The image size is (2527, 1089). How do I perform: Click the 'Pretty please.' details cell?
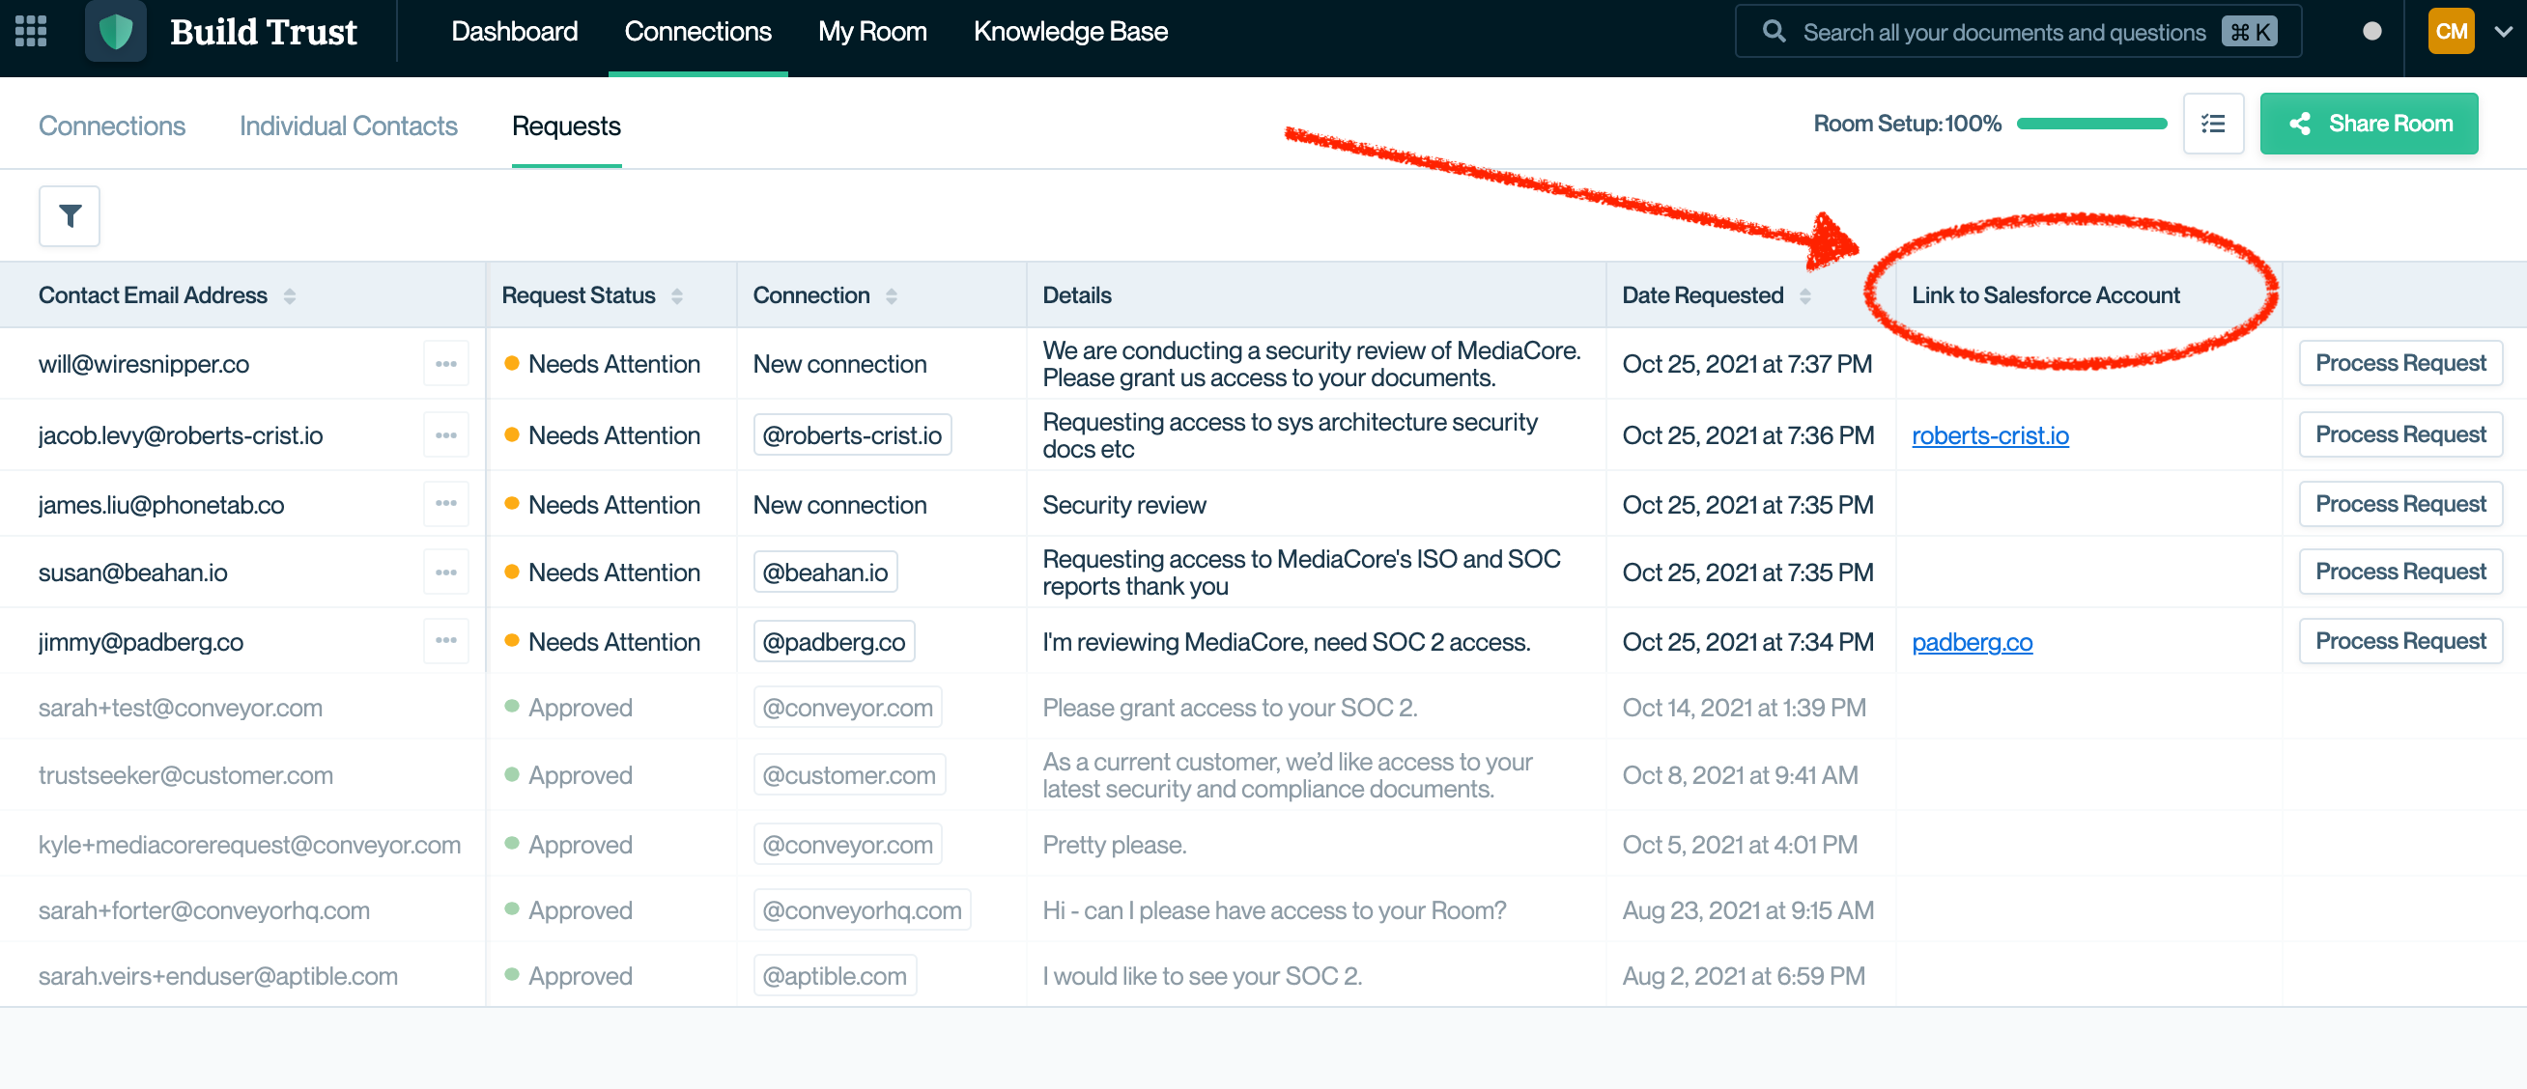[1115, 845]
